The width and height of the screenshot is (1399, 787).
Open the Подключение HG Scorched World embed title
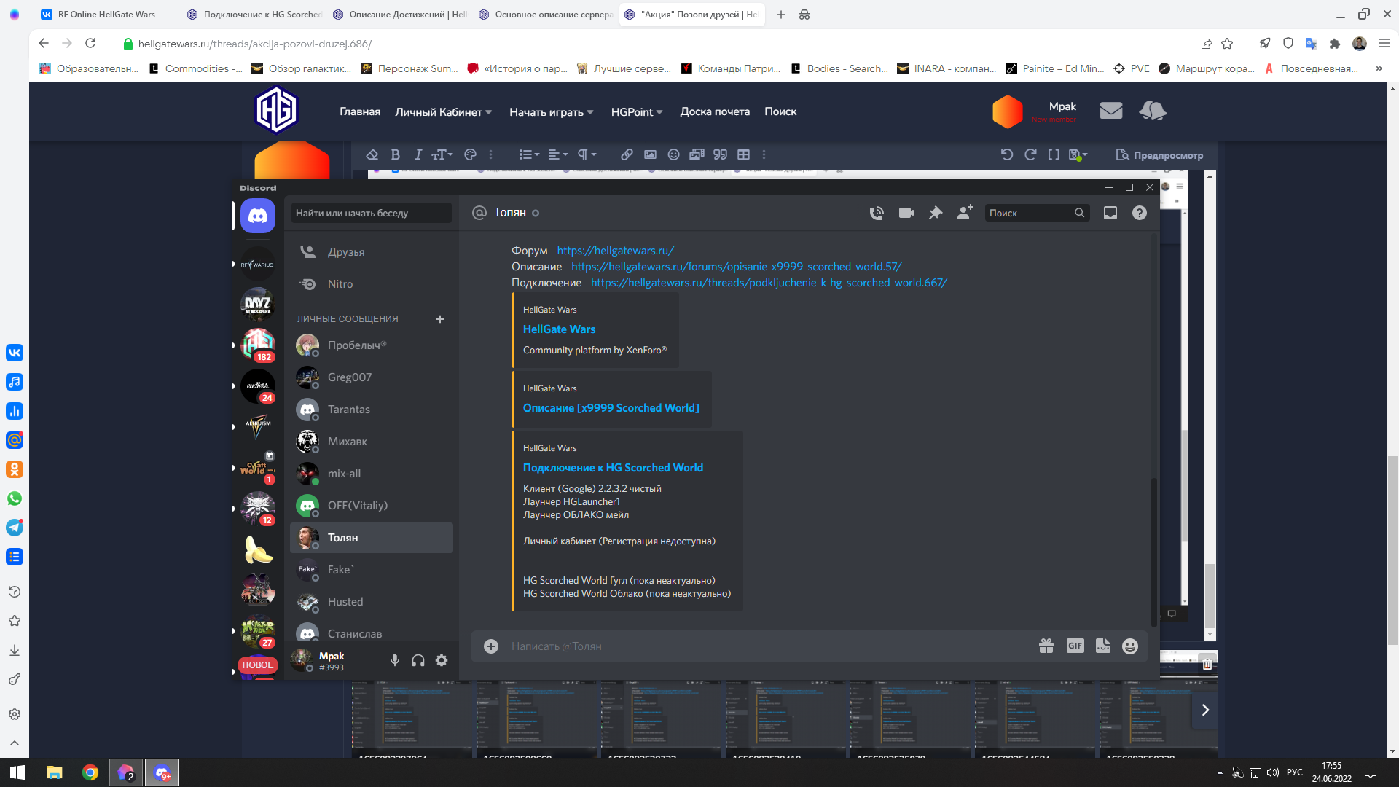[613, 468]
